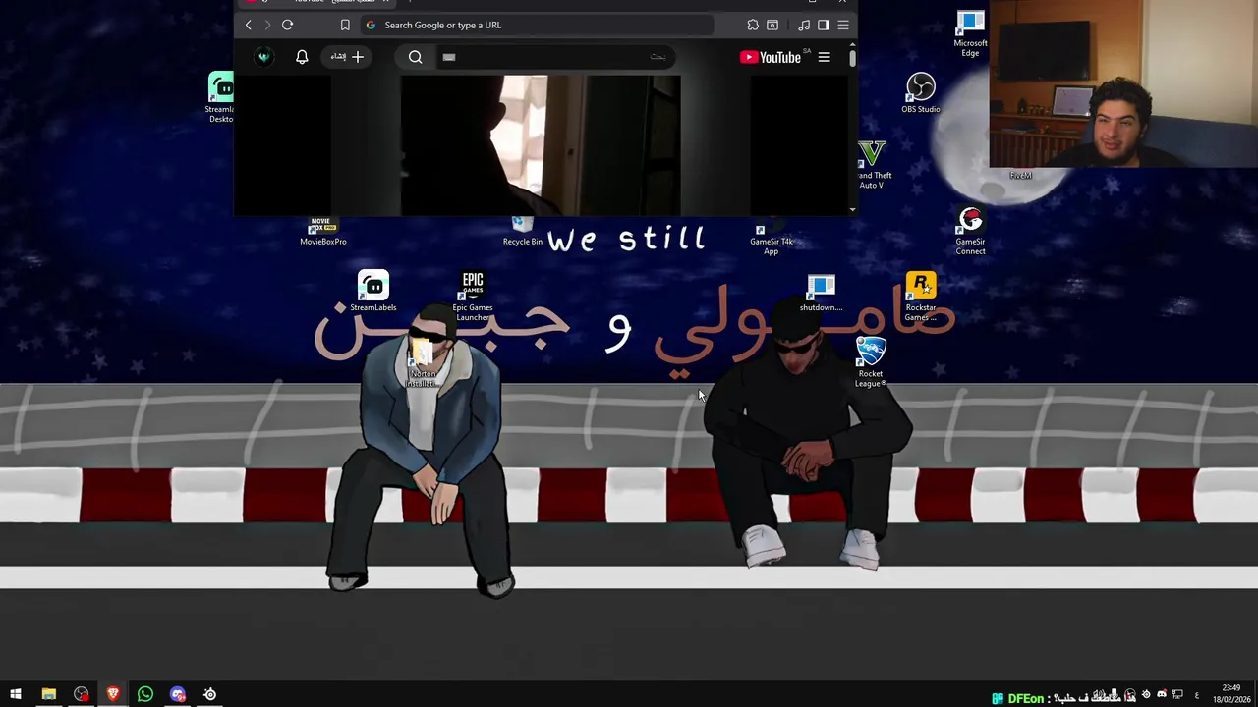Open File Explorer from the taskbar
This screenshot has height=707, width=1258.
click(48, 694)
